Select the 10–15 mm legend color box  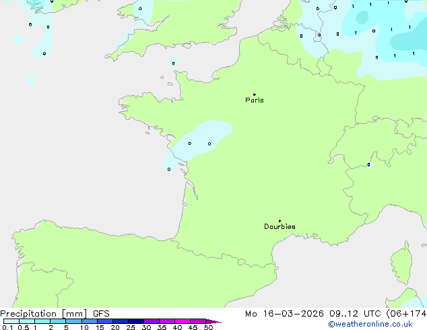[x=89, y=321]
